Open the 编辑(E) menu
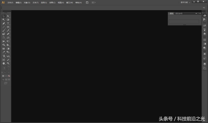This screenshot has width=208, height=123. coord(19,3)
